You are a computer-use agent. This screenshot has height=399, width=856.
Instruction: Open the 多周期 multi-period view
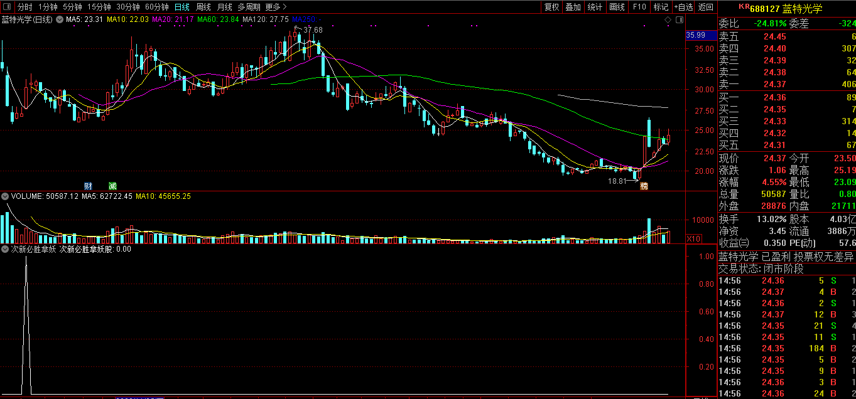click(249, 7)
